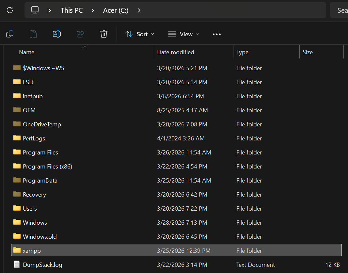Click the Program Files folder name
The image size is (348, 273).
click(40, 152)
